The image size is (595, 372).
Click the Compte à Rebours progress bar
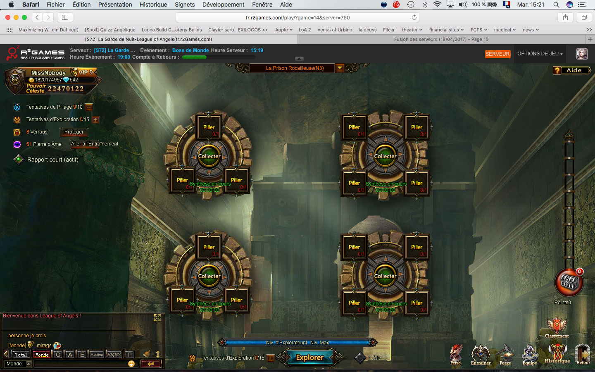click(200, 57)
